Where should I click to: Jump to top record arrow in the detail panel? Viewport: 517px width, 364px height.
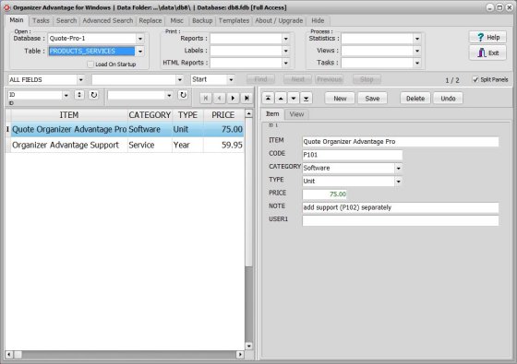pos(268,98)
